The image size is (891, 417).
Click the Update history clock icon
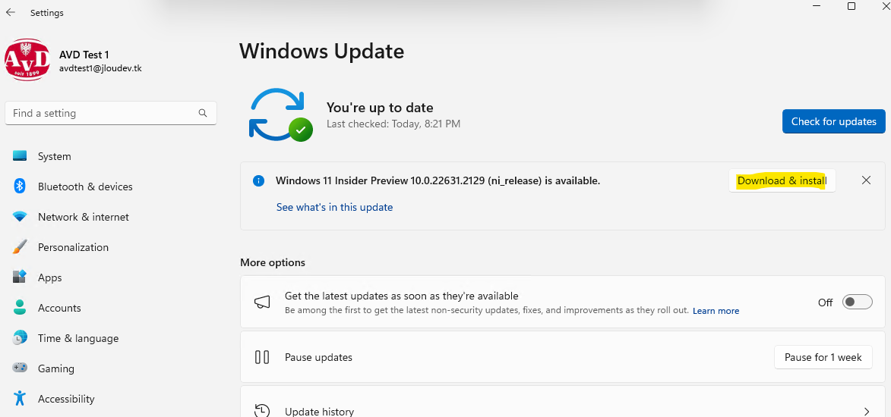point(262,412)
